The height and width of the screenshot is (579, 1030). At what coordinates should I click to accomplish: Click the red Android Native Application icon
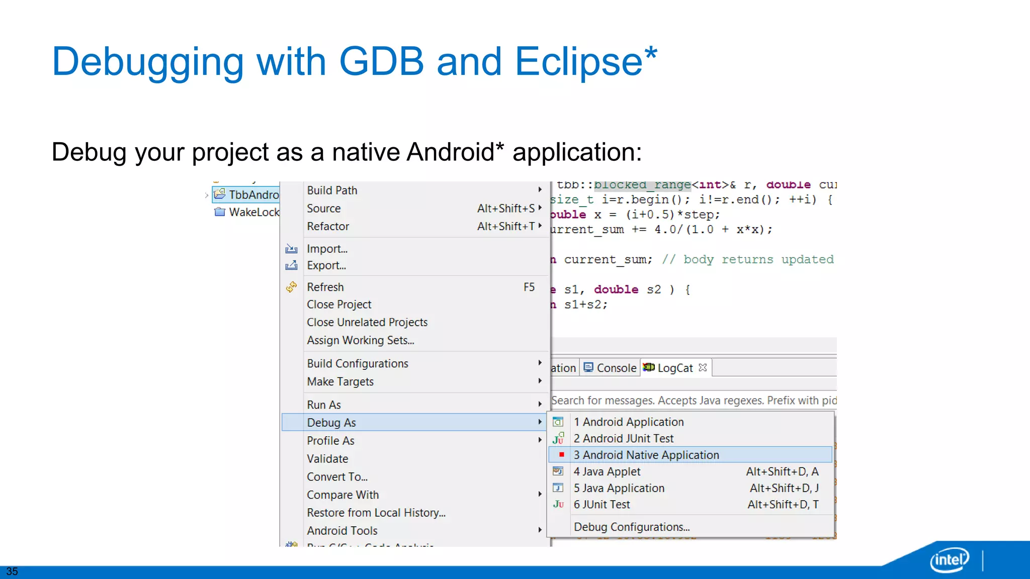562,454
